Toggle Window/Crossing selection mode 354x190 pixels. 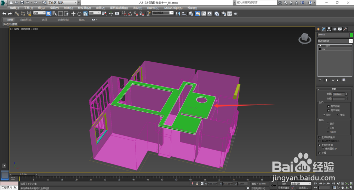click(x=67, y=13)
